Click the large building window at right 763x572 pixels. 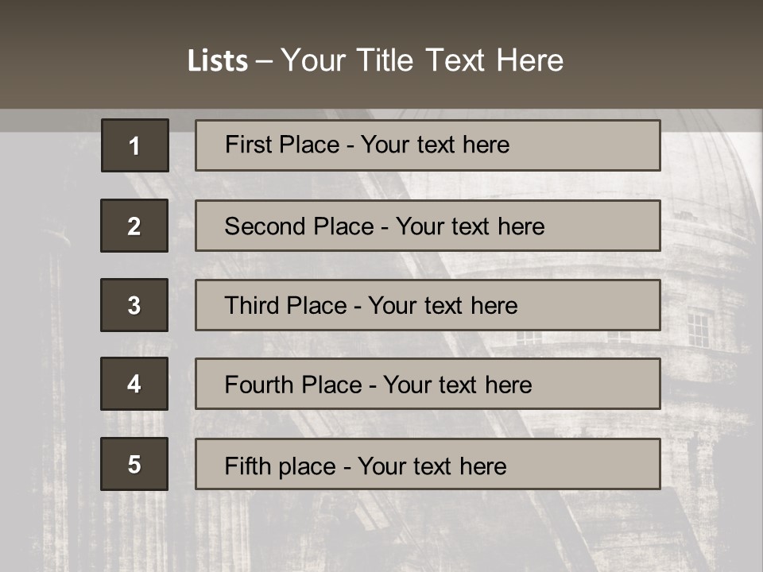click(x=699, y=329)
